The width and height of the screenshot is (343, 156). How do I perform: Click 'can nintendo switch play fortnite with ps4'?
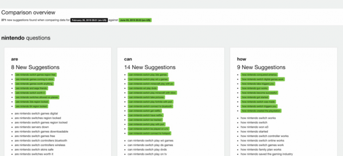[x=150, y=102]
